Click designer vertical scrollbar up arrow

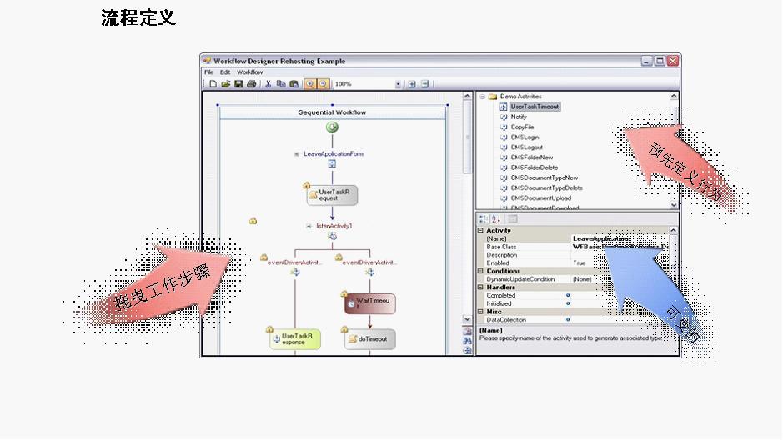468,97
